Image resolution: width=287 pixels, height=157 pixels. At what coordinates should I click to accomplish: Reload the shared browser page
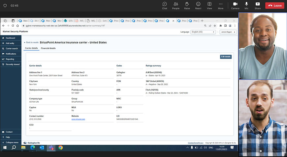[13, 26]
